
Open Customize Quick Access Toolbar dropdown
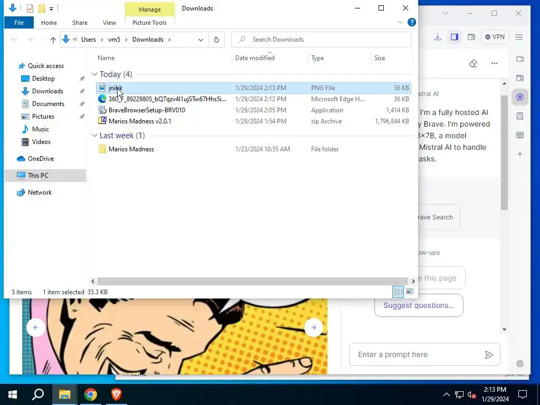coord(51,8)
